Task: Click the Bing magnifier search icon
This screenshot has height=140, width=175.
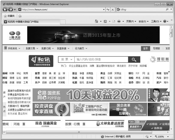Action: coord(167,9)
